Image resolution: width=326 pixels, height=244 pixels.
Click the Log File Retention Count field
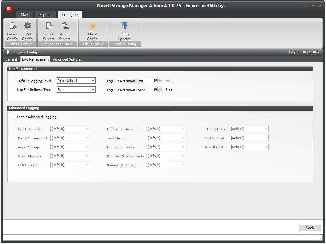pos(152,90)
